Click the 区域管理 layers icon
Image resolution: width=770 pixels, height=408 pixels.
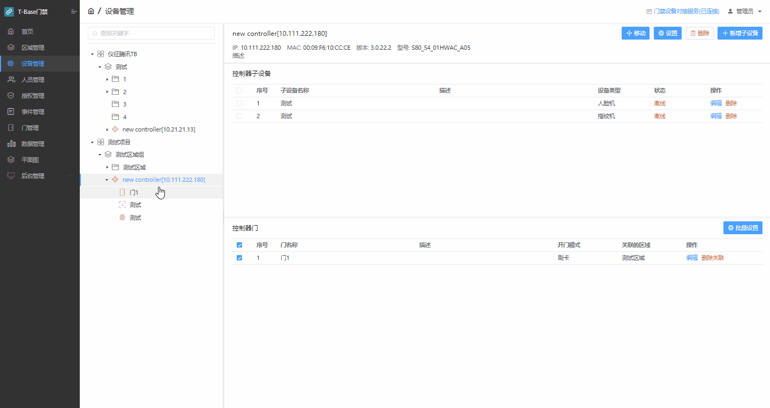point(11,48)
